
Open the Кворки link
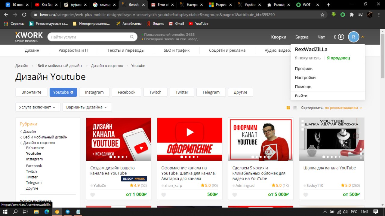point(279,37)
